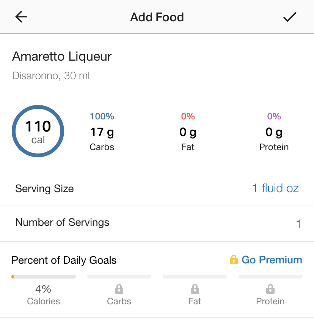Edit the number of servings value
The height and width of the screenshot is (321, 314).
pos(298,224)
